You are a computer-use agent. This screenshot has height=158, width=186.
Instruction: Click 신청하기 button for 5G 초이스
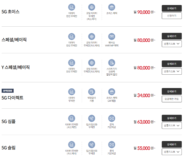172,16
